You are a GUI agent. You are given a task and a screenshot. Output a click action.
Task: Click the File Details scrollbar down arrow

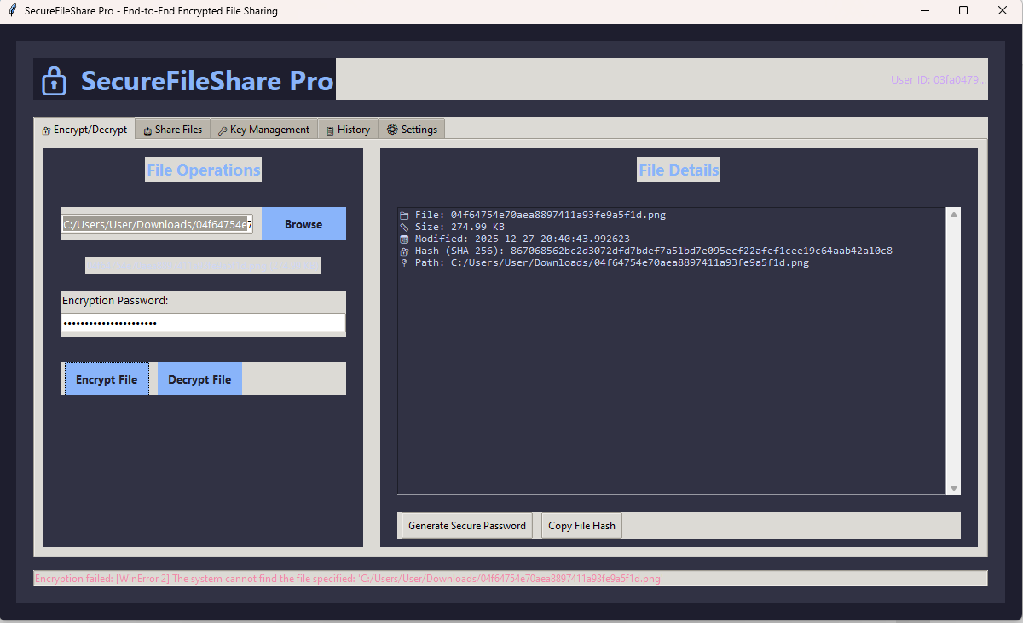click(954, 488)
